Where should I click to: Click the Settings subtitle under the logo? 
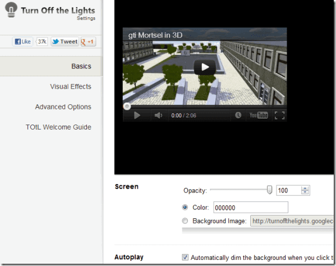pyautogui.click(x=86, y=18)
